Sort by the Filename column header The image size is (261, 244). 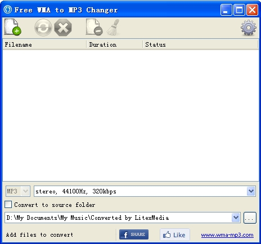click(x=44, y=44)
